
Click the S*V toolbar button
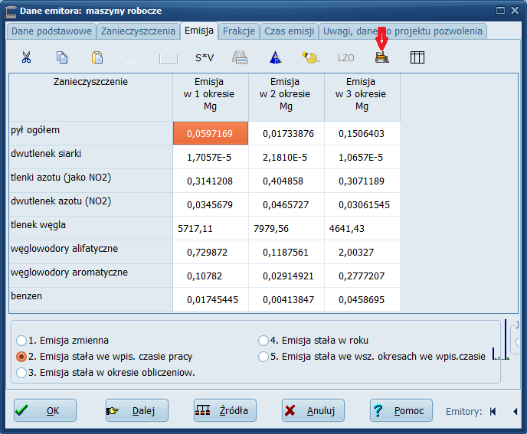[x=205, y=57]
